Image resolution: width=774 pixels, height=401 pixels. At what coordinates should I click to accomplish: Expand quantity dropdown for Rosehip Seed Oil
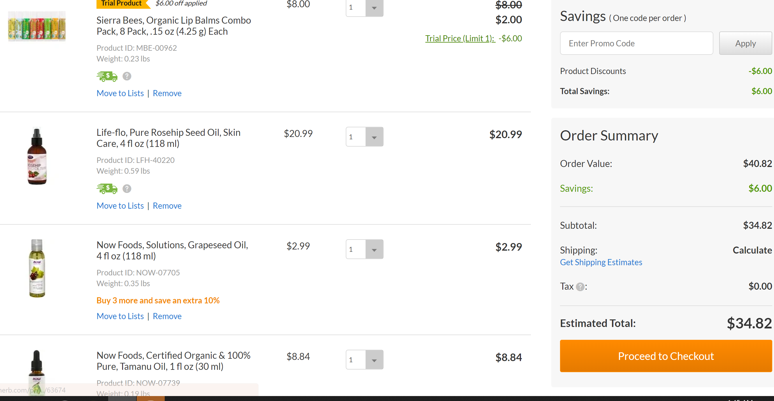point(374,137)
